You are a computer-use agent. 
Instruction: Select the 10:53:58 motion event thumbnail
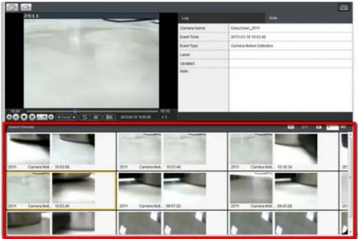click(x=61, y=152)
